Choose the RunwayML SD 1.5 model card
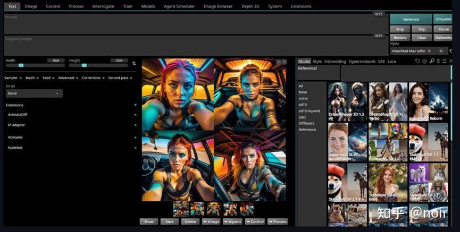This screenshot has width=460, height=232. [x=388, y=142]
